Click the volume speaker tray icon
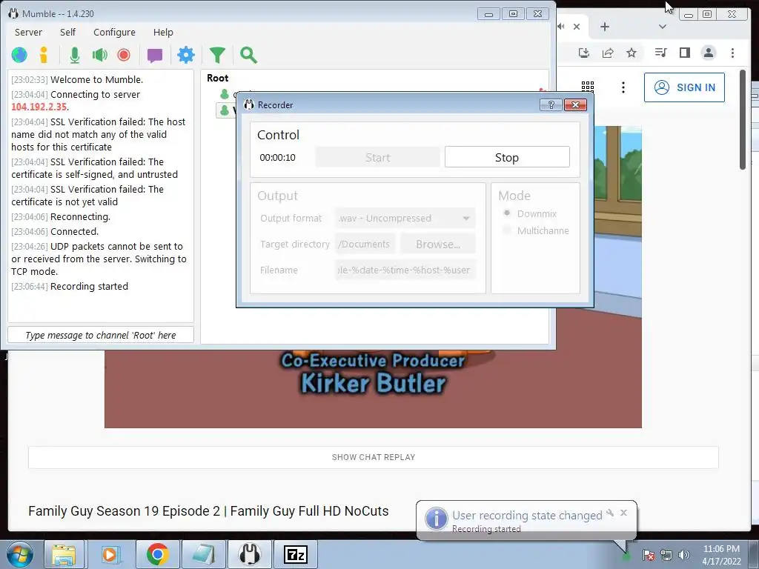 coord(683,555)
